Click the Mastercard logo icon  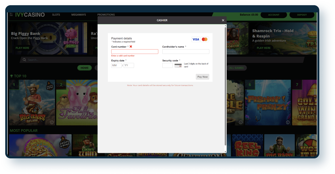(205, 39)
